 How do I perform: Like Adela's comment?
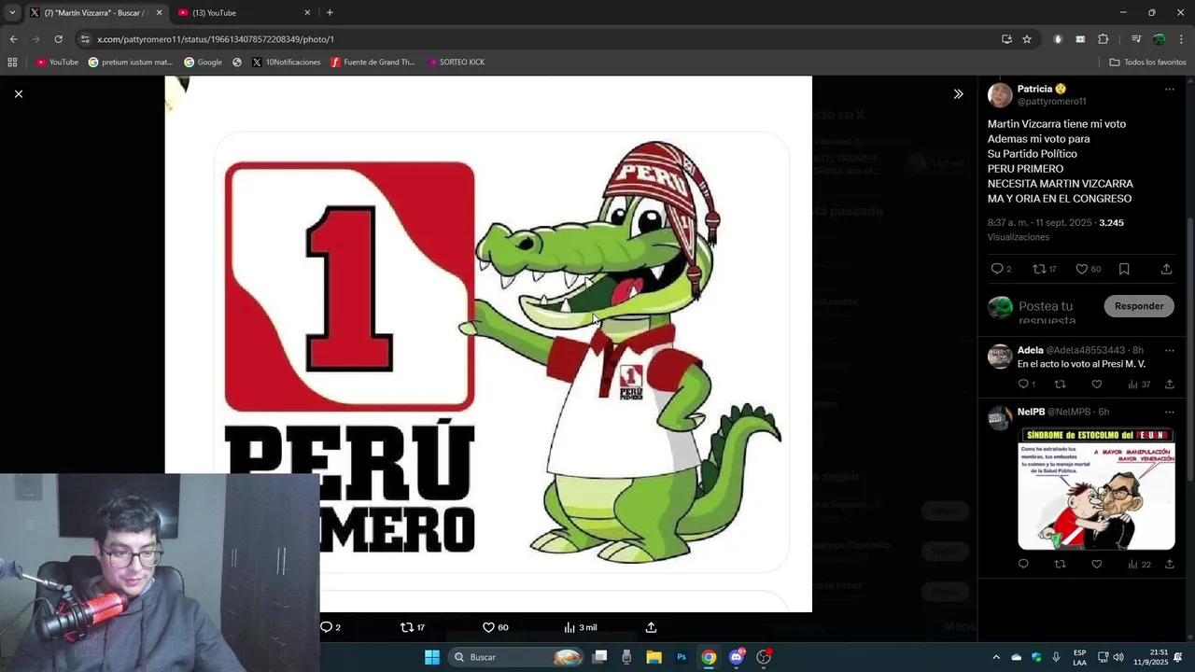tap(1097, 384)
